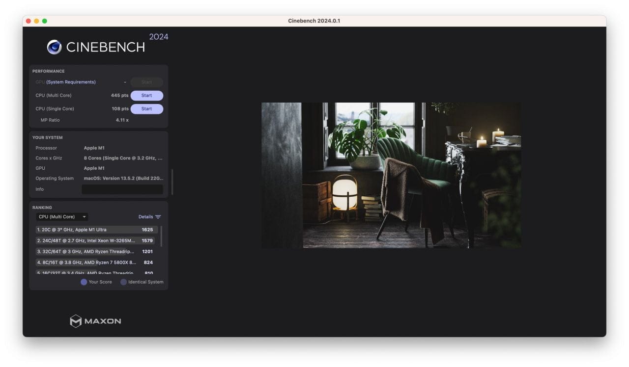Select the Intel Xeon W-3265M ranking row
Viewport: 629px width, 367px height.
[x=96, y=240]
